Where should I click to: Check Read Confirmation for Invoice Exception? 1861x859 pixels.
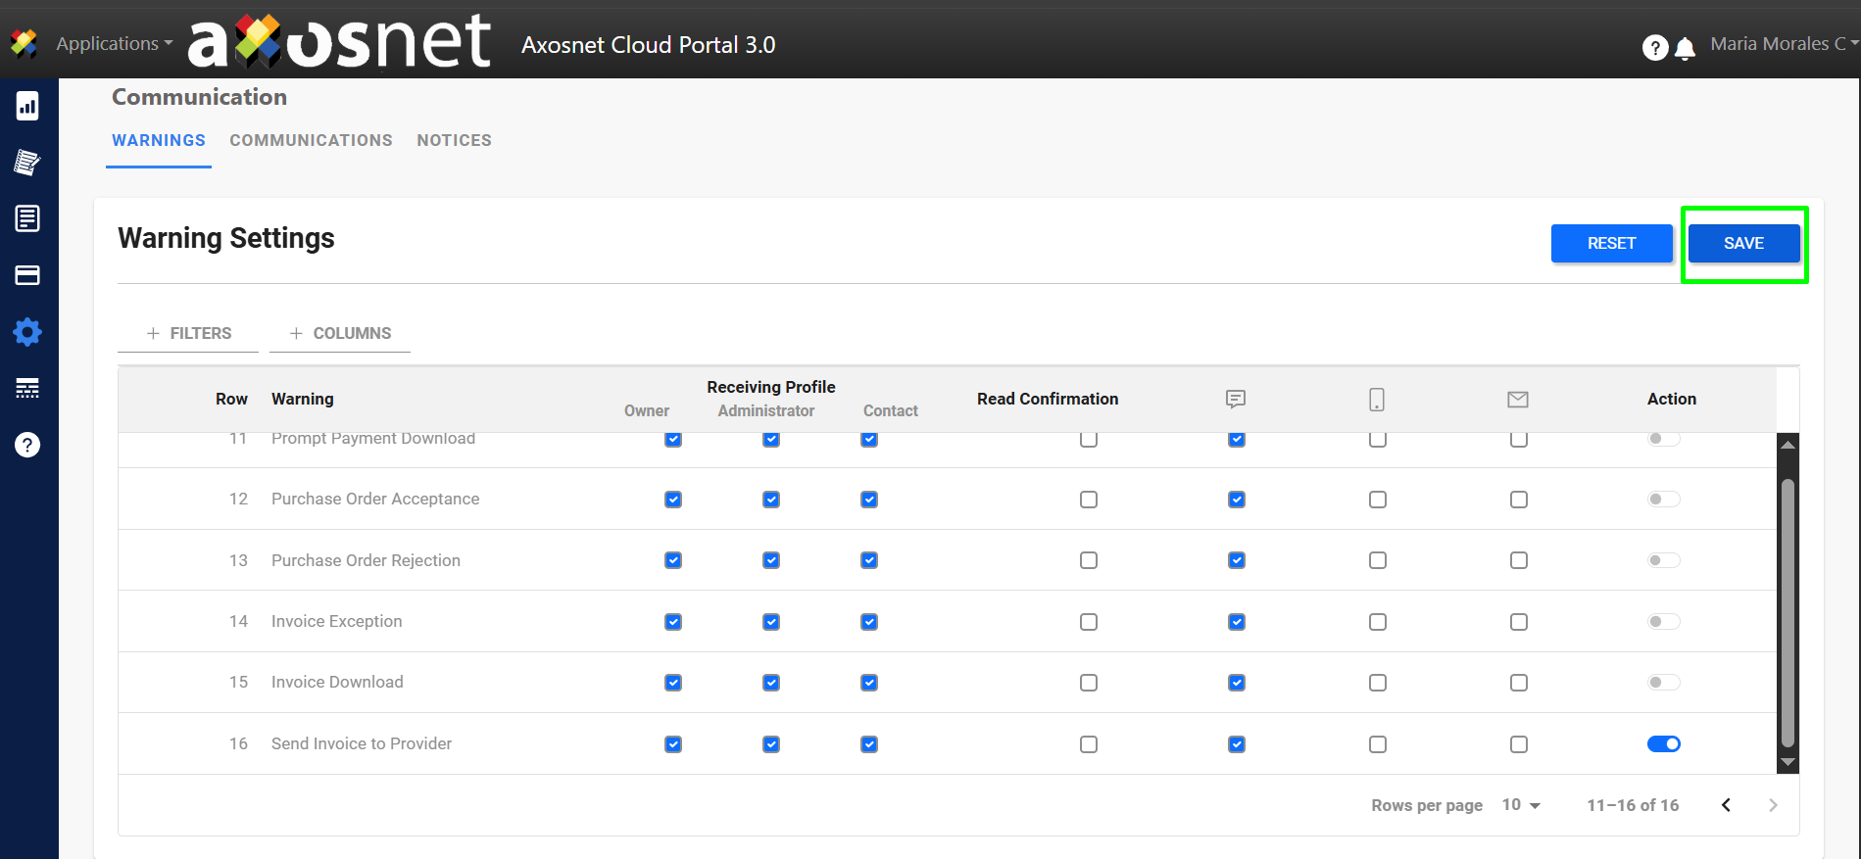(1088, 622)
